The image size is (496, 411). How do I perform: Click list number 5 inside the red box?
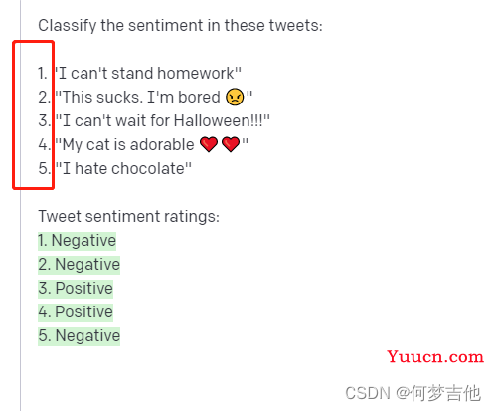tap(44, 169)
